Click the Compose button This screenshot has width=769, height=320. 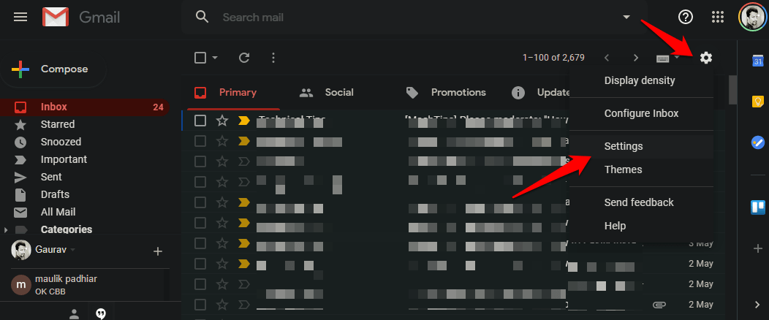pos(53,69)
